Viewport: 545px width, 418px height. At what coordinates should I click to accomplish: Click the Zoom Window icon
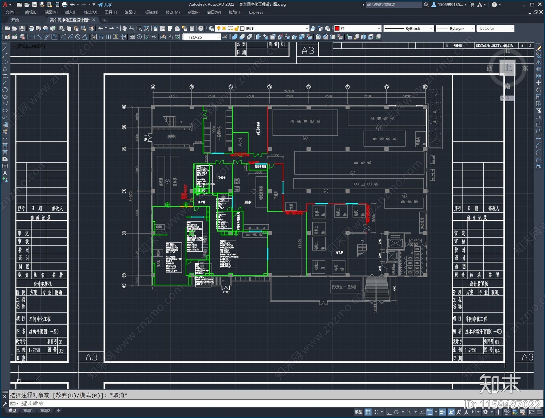(139, 28)
